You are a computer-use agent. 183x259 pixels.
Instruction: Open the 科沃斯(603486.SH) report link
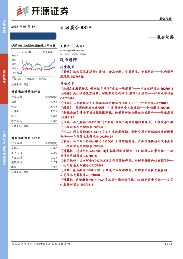(x=117, y=144)
